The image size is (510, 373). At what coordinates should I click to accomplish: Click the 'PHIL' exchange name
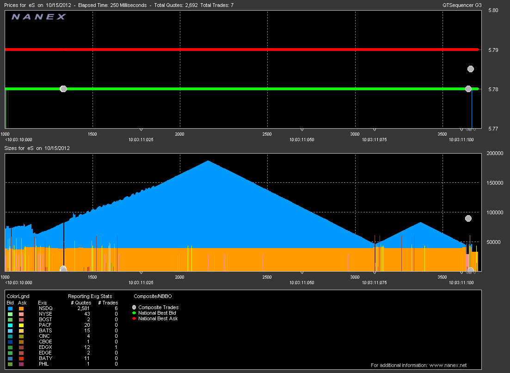click(44, 364)
